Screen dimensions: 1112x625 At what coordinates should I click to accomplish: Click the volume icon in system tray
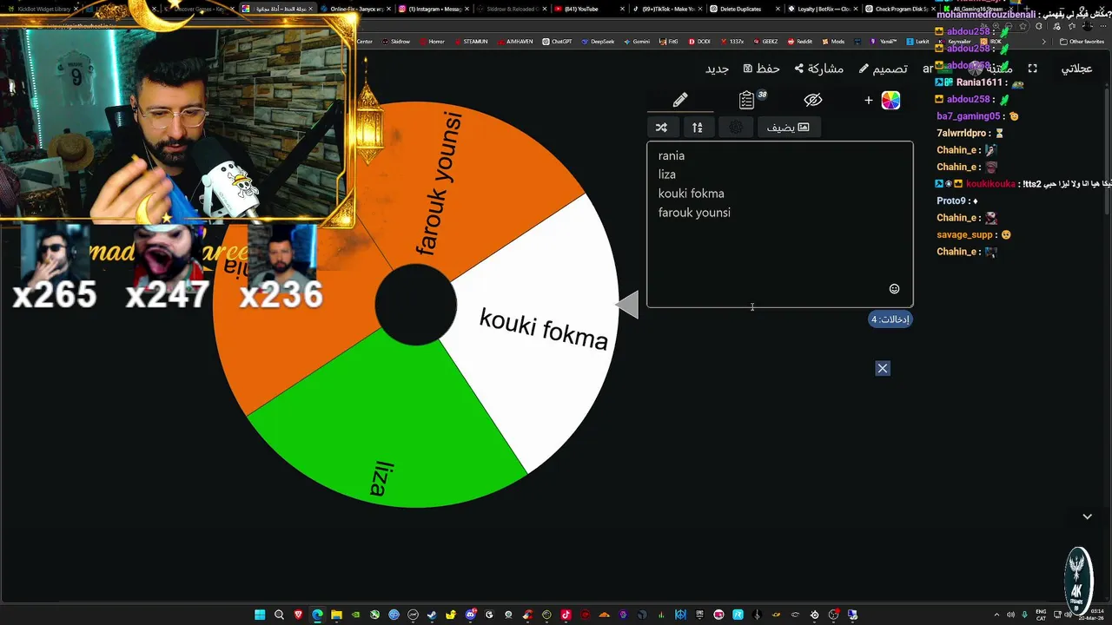point(1009,615)
